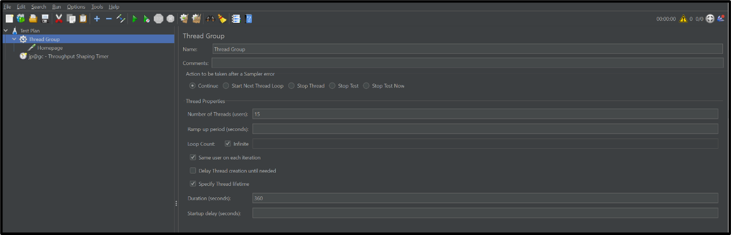This screenshot has height=235, width=731.
Task: Choose the Stop Test radio option
Action: pyautogui.click(x=332, y=86)
